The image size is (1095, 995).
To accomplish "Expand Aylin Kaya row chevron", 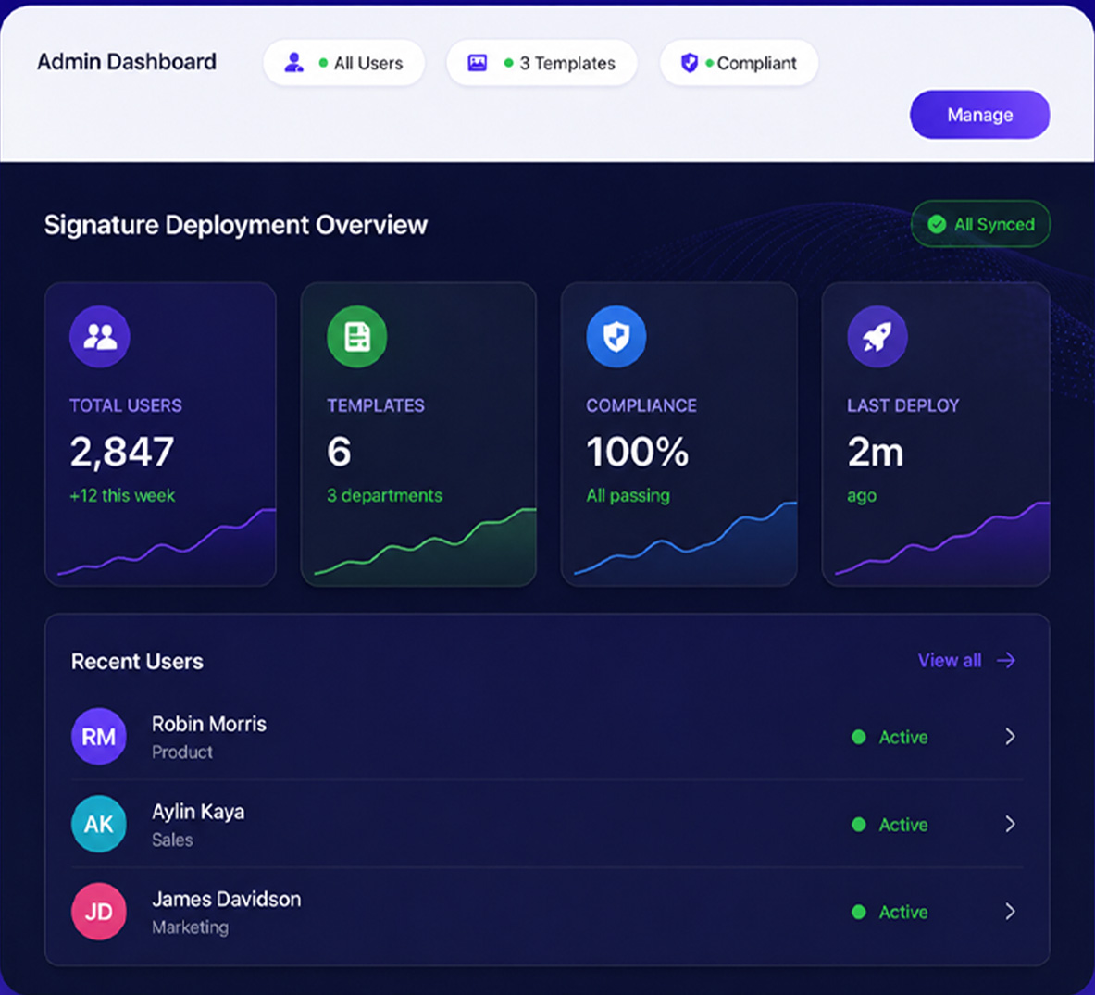I will click(1010, 824).
